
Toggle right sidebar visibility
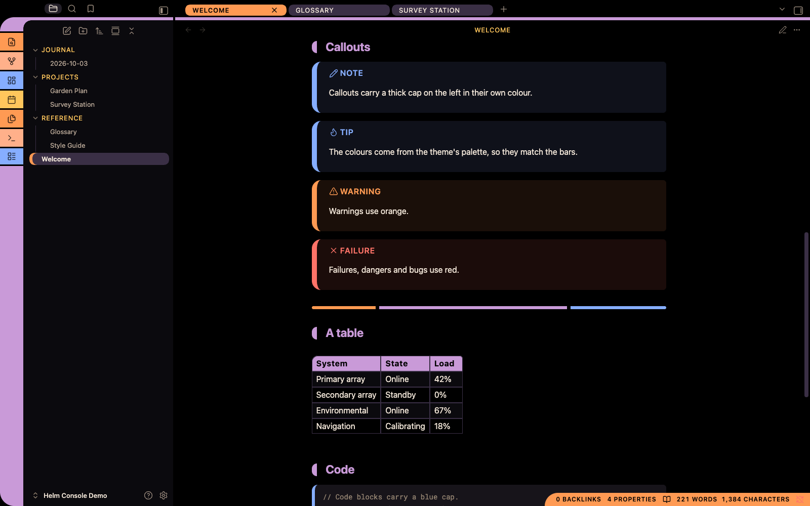click(x=798, y=10)
